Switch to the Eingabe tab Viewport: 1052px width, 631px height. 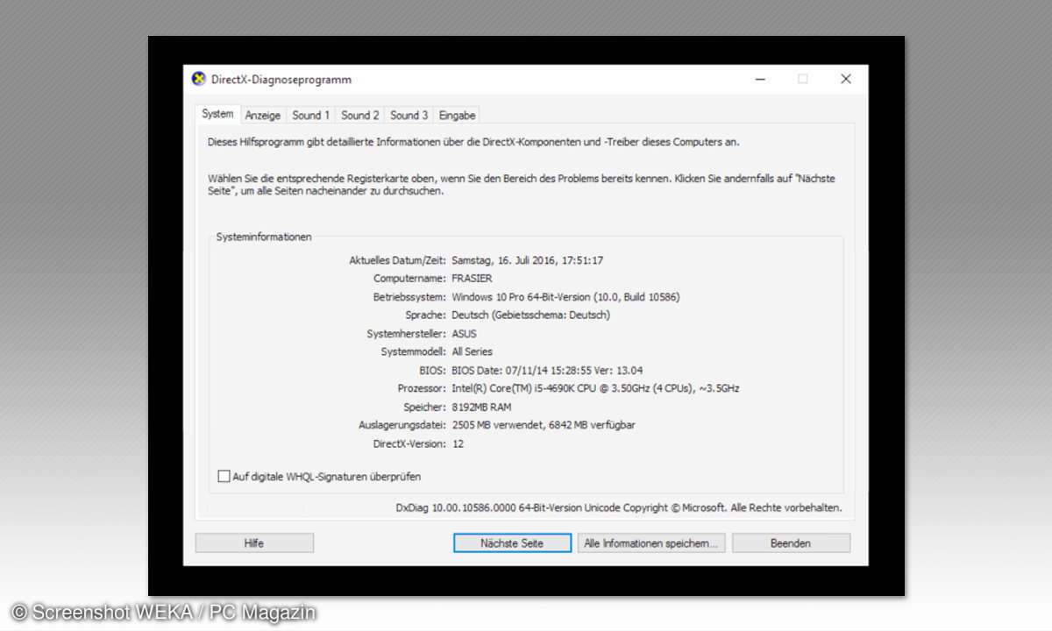[x=458, y=115]
